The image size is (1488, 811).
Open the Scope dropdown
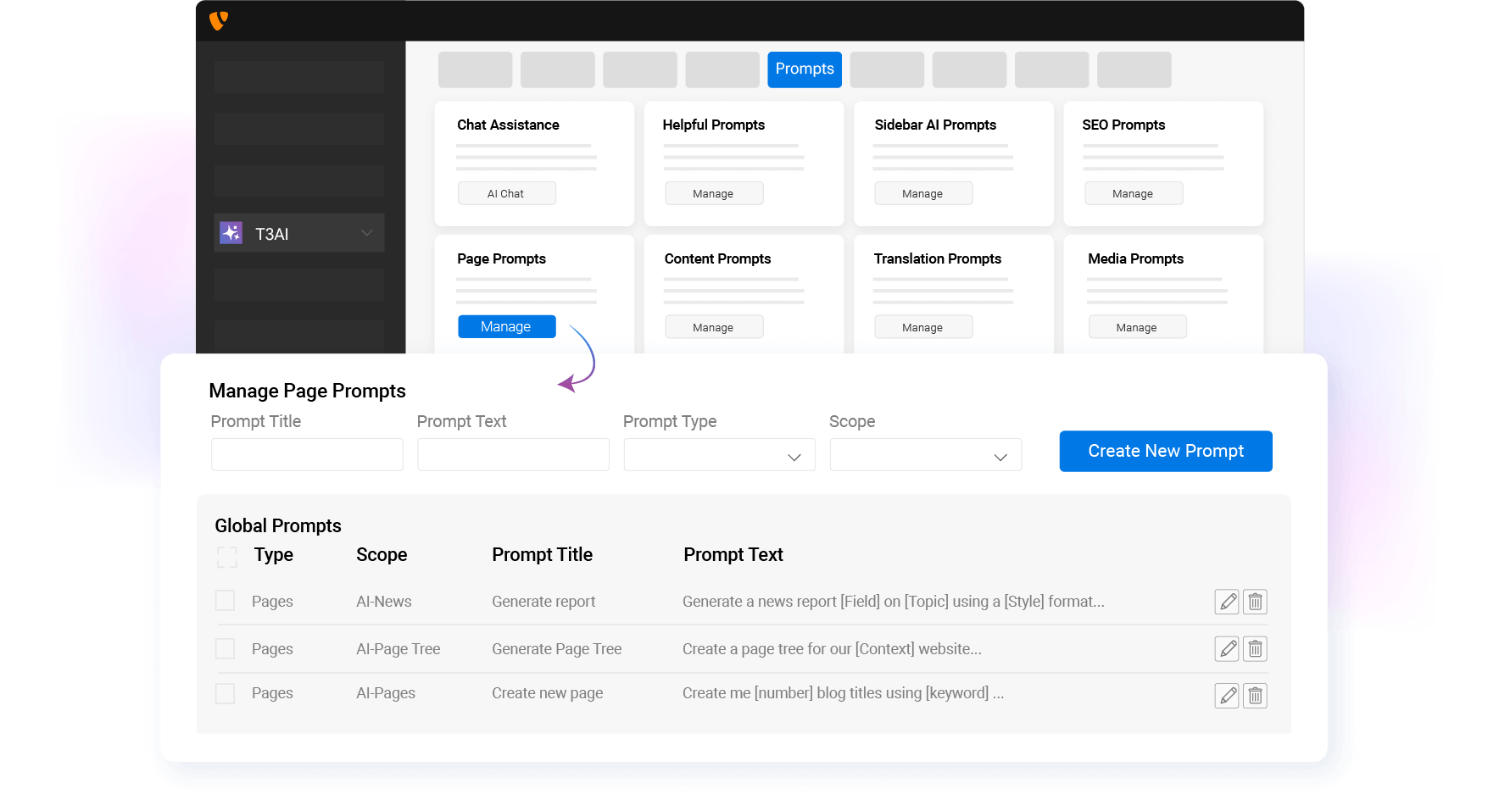925,454
